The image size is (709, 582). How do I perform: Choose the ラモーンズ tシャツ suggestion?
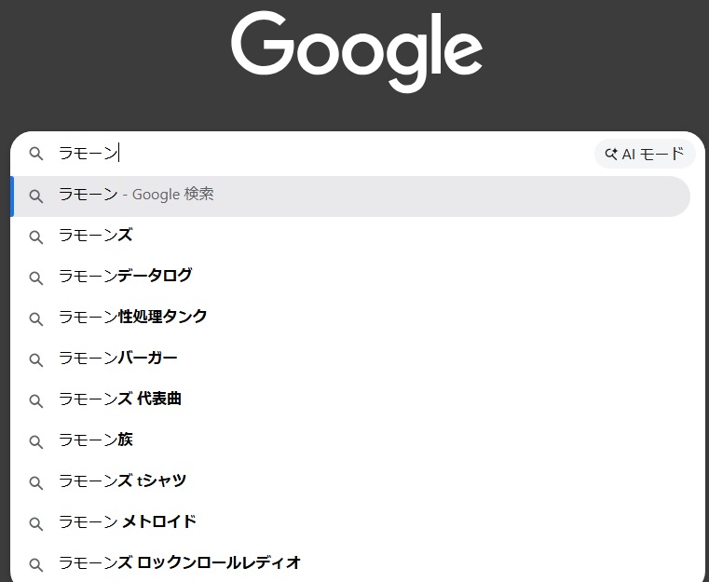pos(122,482)
